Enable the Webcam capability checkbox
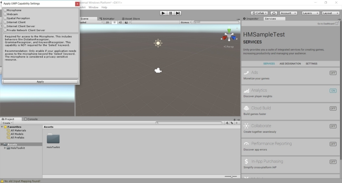The height and width of the screenshot is (183, 342). coord(5,14)
